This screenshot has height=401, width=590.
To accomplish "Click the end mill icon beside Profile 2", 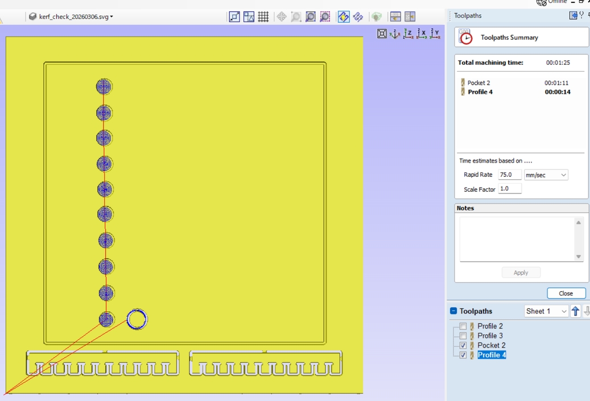I will point(472,326).
